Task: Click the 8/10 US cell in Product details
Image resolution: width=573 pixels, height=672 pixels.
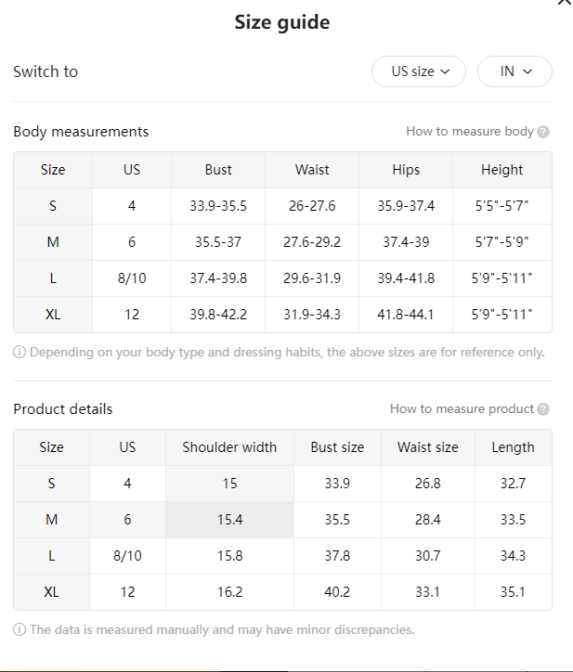Action: coord(128,556)
